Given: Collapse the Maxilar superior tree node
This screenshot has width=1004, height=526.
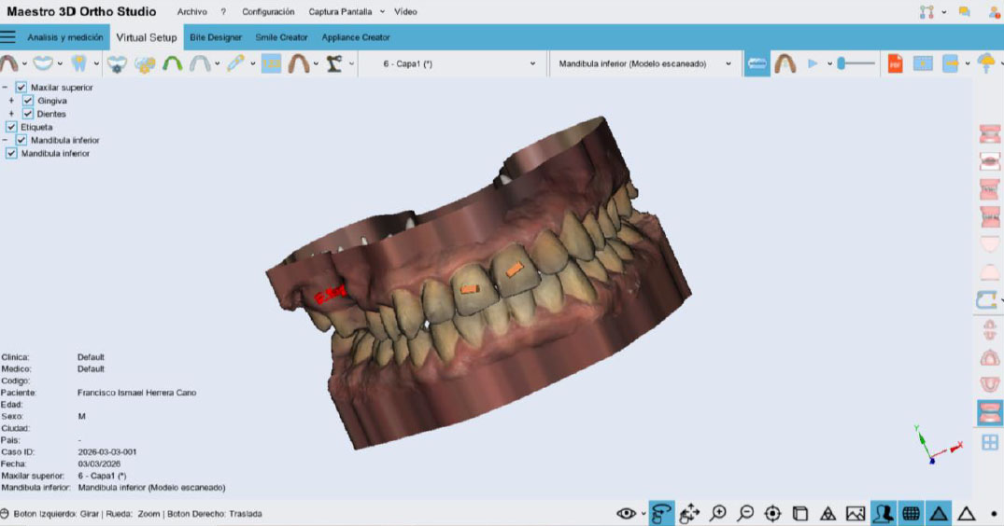Looking at the screenshot, I should click(x=5, y=87).
